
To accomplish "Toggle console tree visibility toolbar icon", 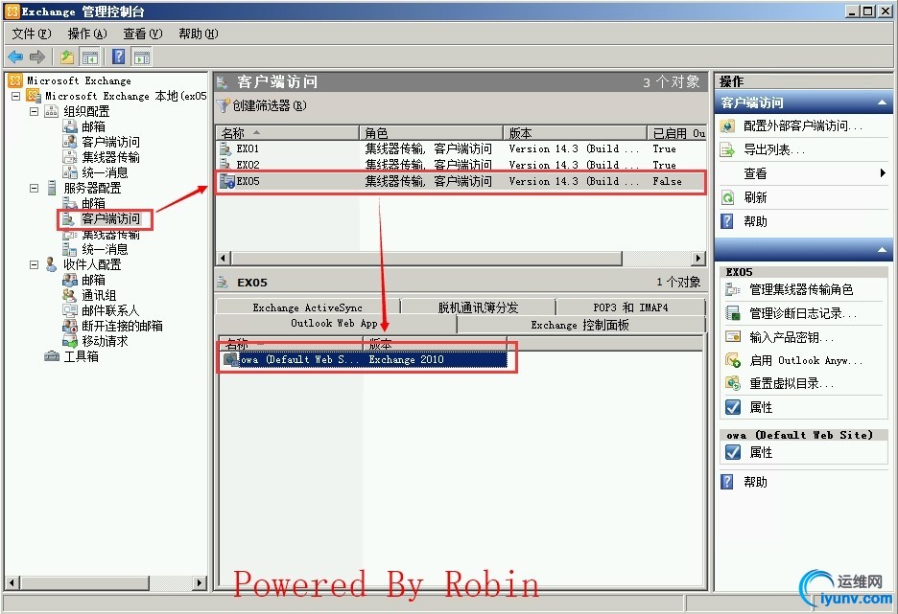I will point(90,56).
